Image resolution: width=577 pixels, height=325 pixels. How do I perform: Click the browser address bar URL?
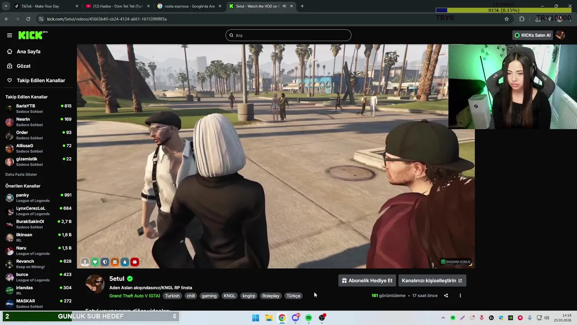107,19
